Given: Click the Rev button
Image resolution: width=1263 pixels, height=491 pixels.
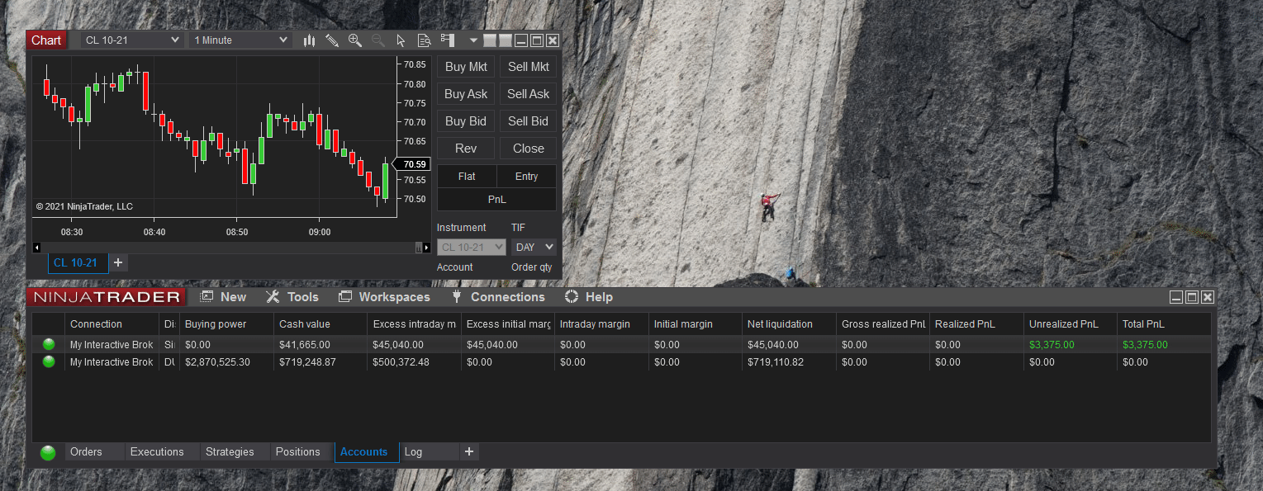Looking at the screenshot, I should (x=466, y=149).
